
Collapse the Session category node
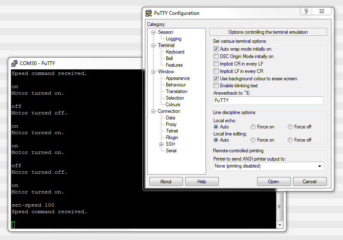154,32
